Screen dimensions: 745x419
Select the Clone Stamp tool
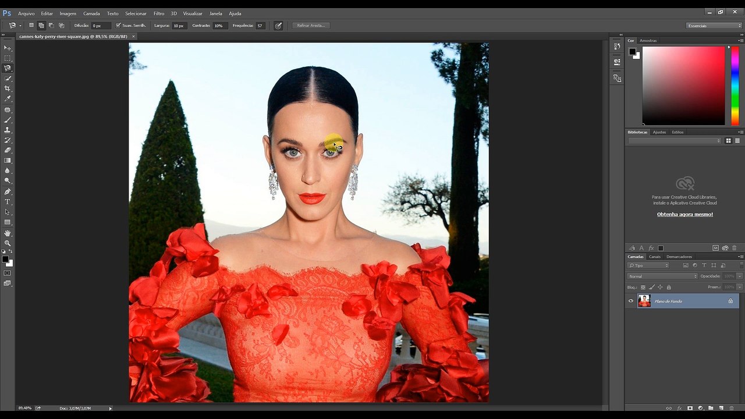point(8,130)
